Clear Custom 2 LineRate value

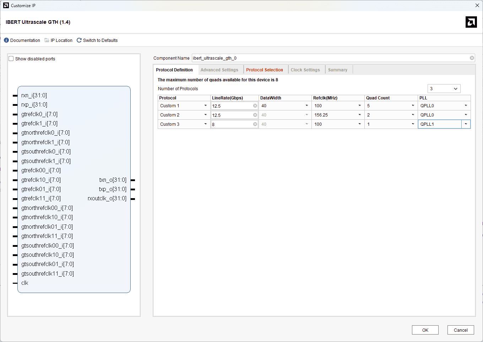(x=255, y=115)
